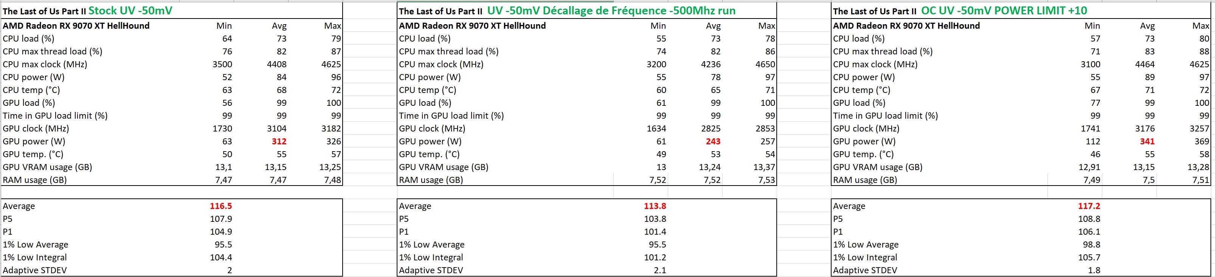Select the 'Stock UV -50mV' table title
Viewport: 1215px width, 277px height.
click(130, 10)
